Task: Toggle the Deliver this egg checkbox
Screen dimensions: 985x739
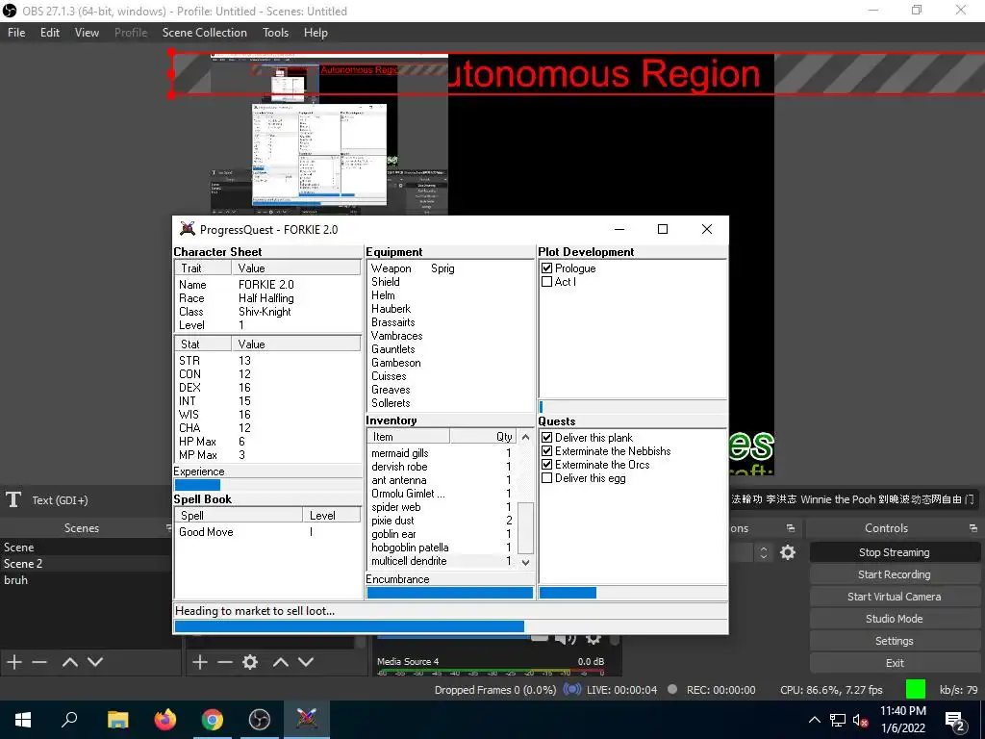Action: click(546, 478)
